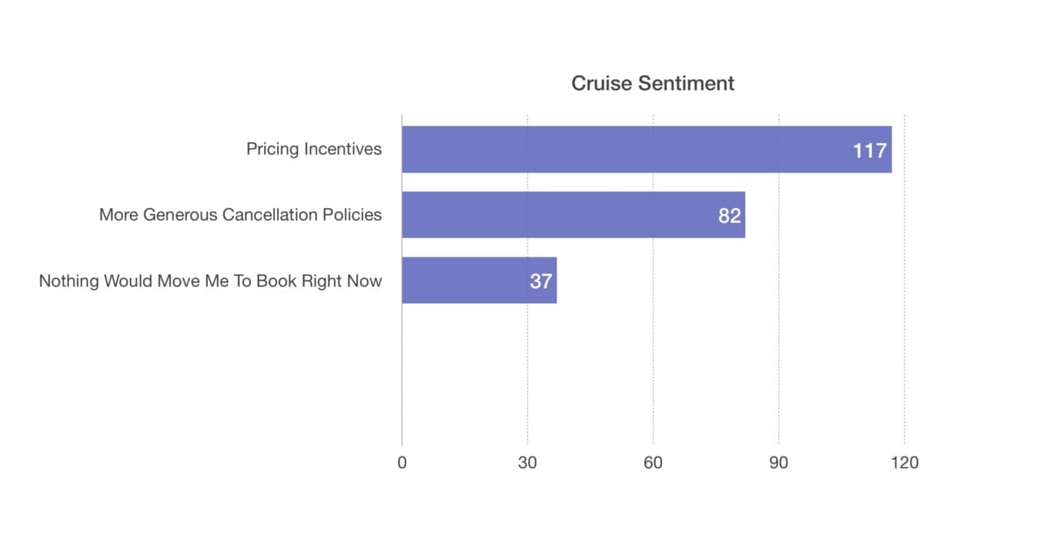
Task: Select the Nothing Would Move Me bar
Action: pyautogui.click(x=463, y=281)
